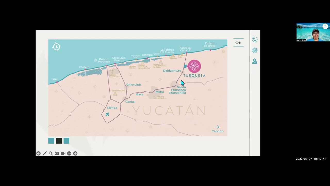Click the Dzidzantún label
Viewport: 330px width, 186px height.
[x=172, y=71]
